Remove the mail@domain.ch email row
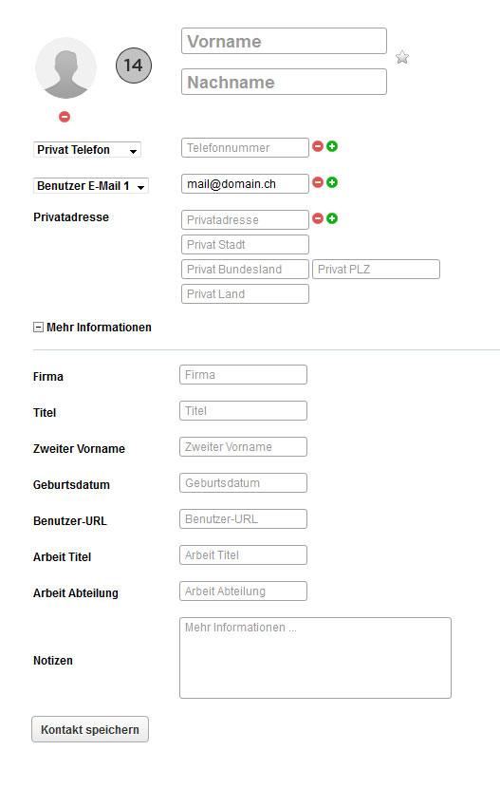The width and height of the screenshot is (500, 788). [318, 182]
